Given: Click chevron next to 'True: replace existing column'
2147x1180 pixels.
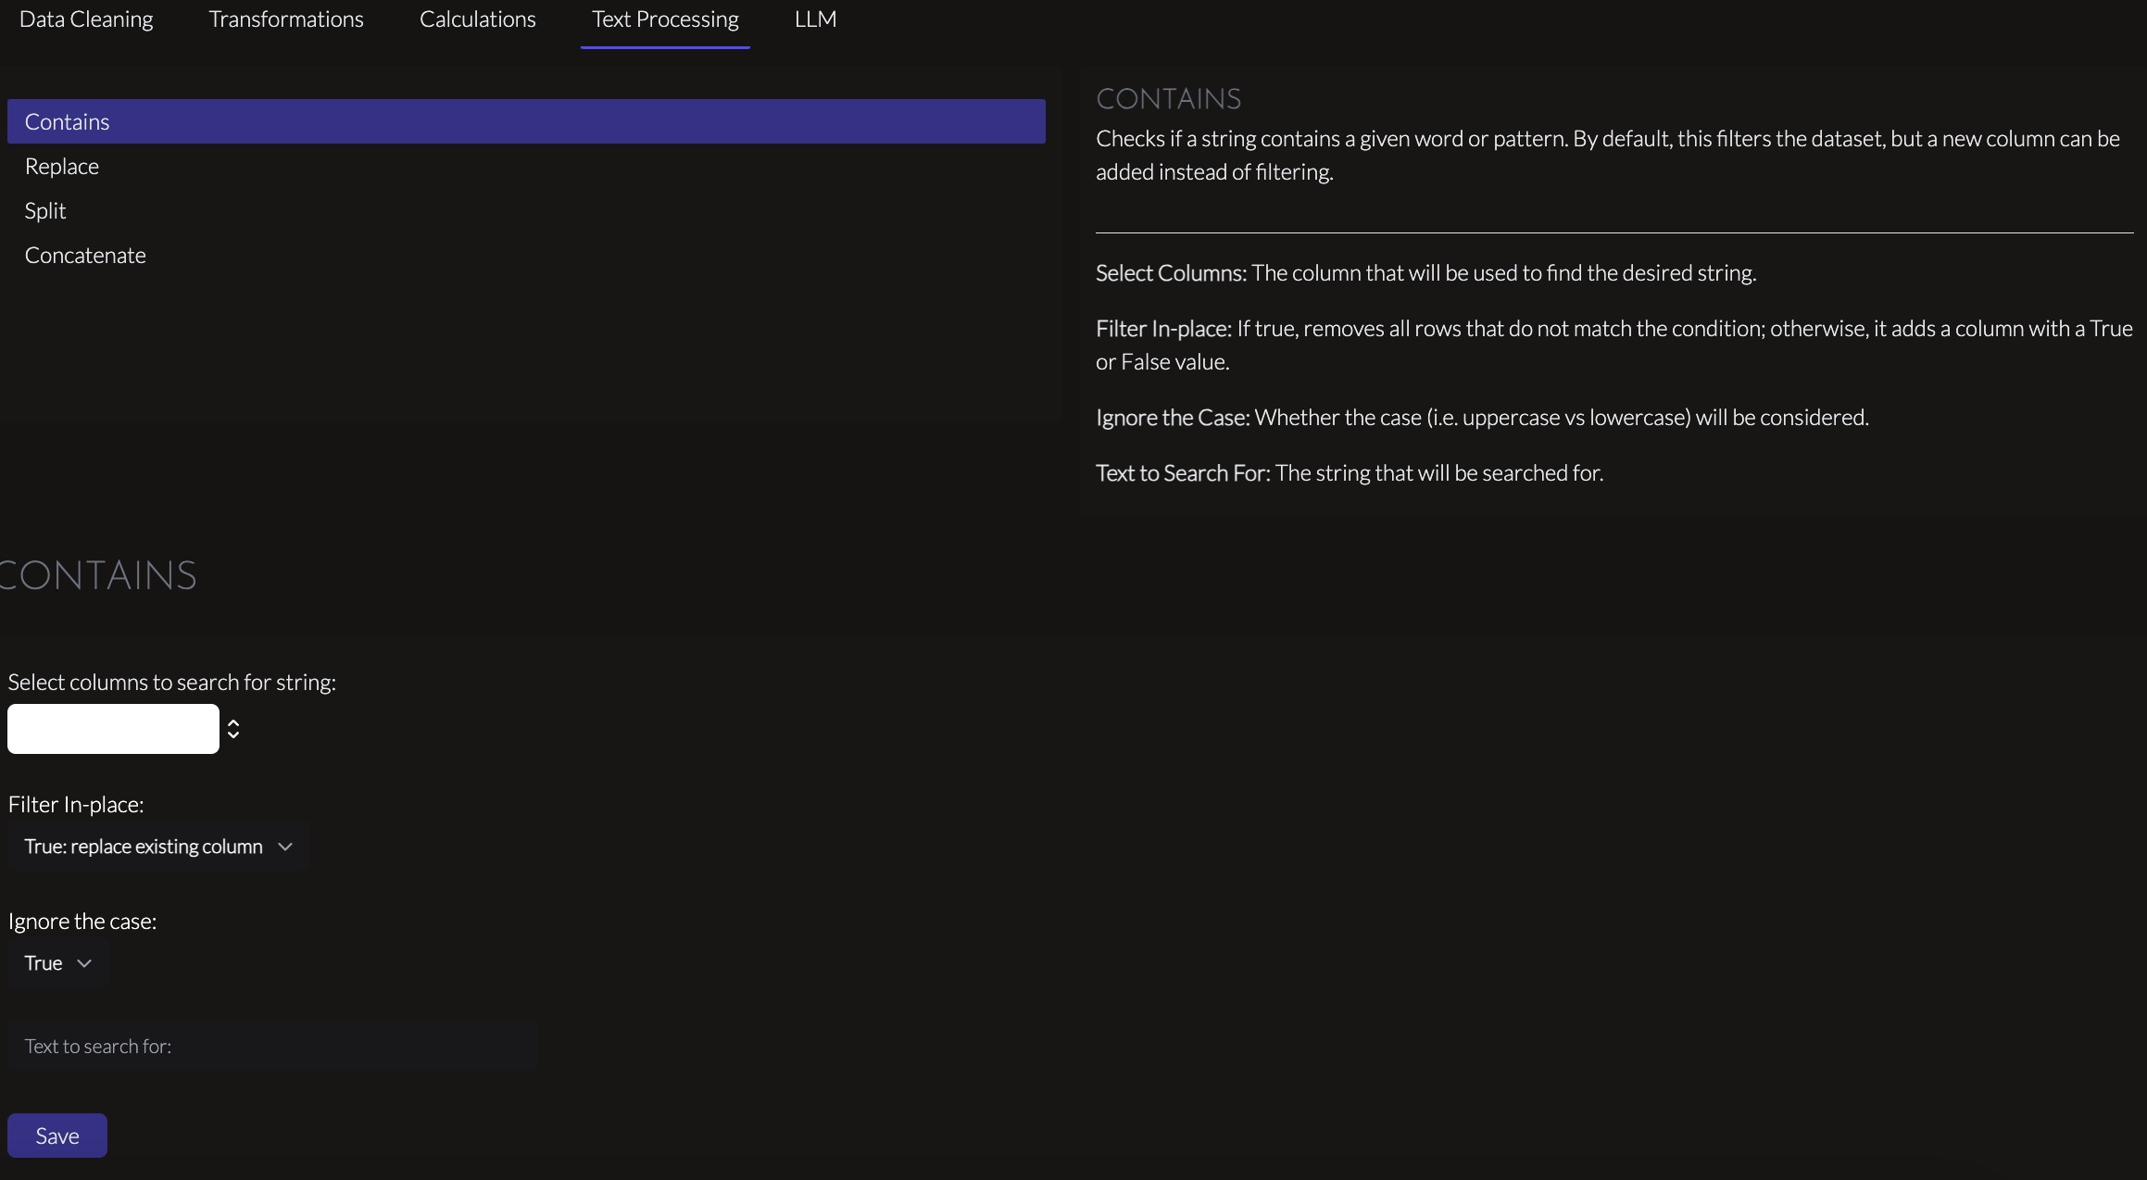Looking at the screenshot, I should (x=285, y=847).
